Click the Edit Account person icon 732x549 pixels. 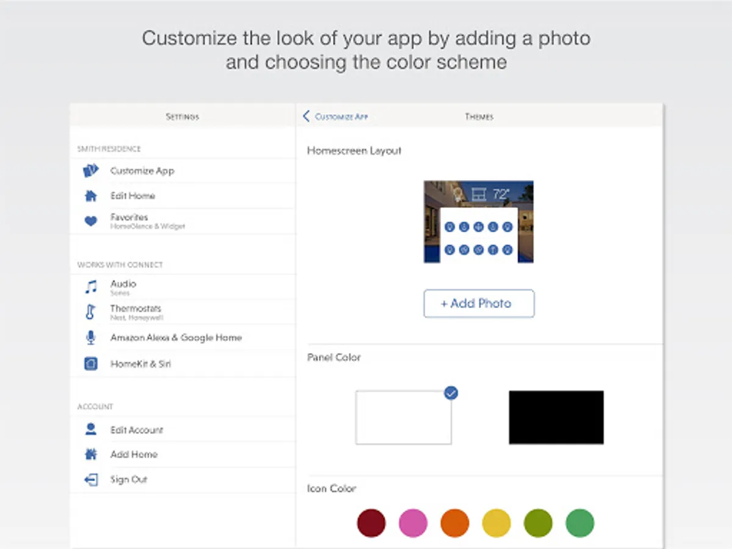[91, 429]
